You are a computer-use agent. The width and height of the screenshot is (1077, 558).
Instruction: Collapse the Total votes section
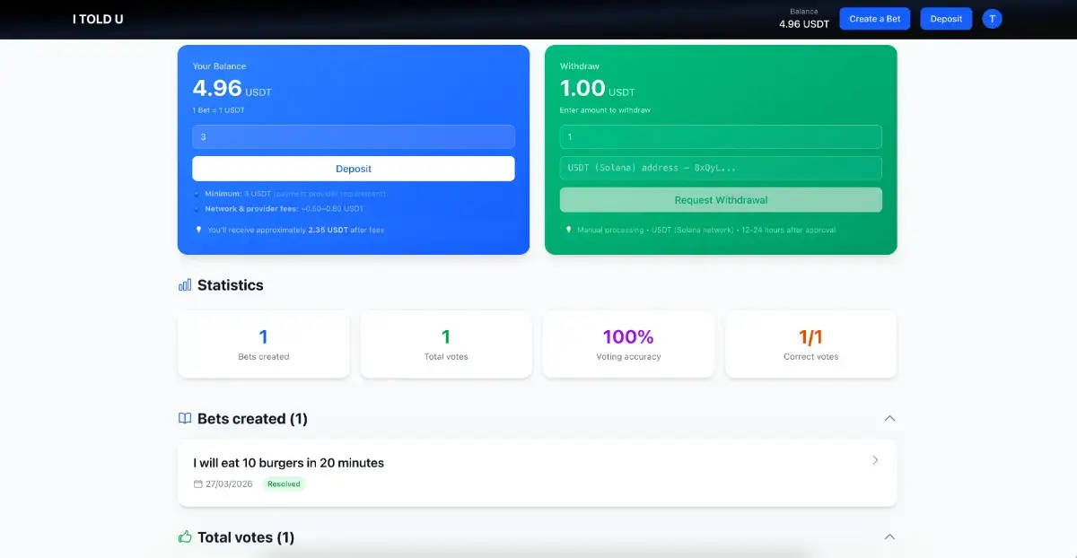pos(889,537)
